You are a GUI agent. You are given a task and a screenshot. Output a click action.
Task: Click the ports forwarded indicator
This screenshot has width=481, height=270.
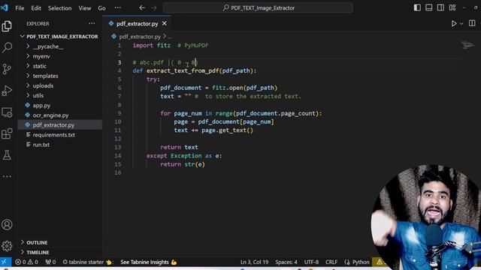[x=50, y=262]
